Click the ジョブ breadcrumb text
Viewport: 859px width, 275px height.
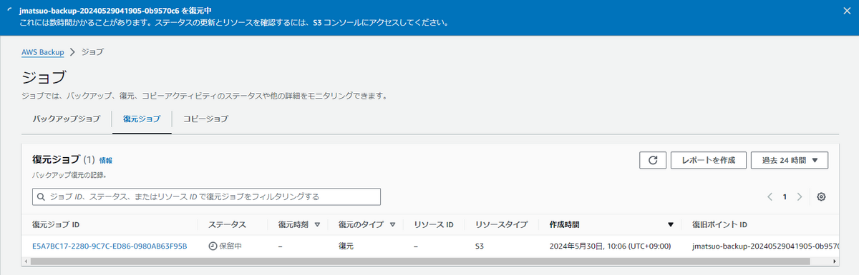point(94,52)
